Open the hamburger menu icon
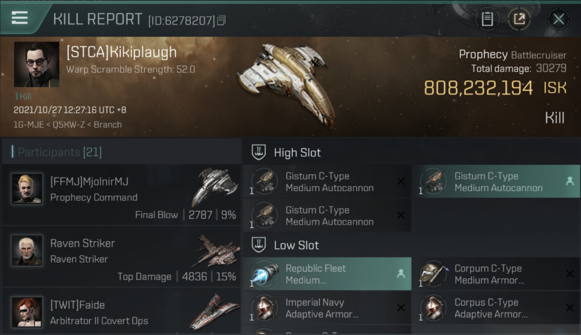The image size is (581, 335). 20,18
